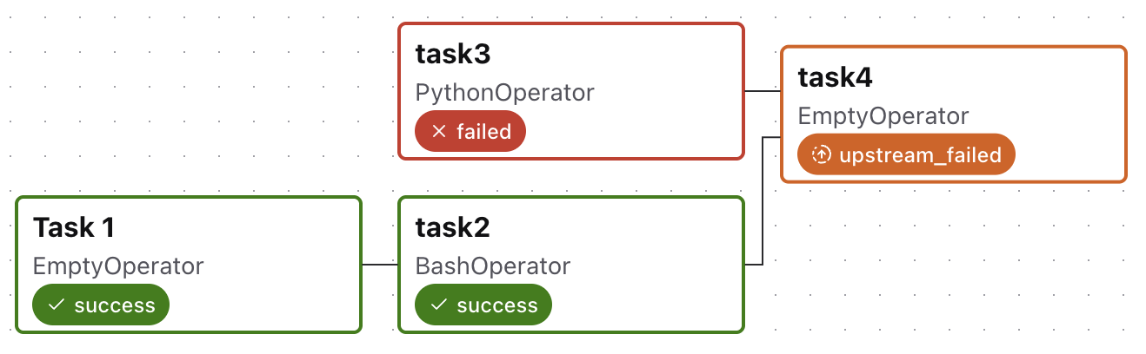Image resolution: width=1146 pixels, height=354 pixels.
Task: Select the task4 node title
Action: coord(835,78)
